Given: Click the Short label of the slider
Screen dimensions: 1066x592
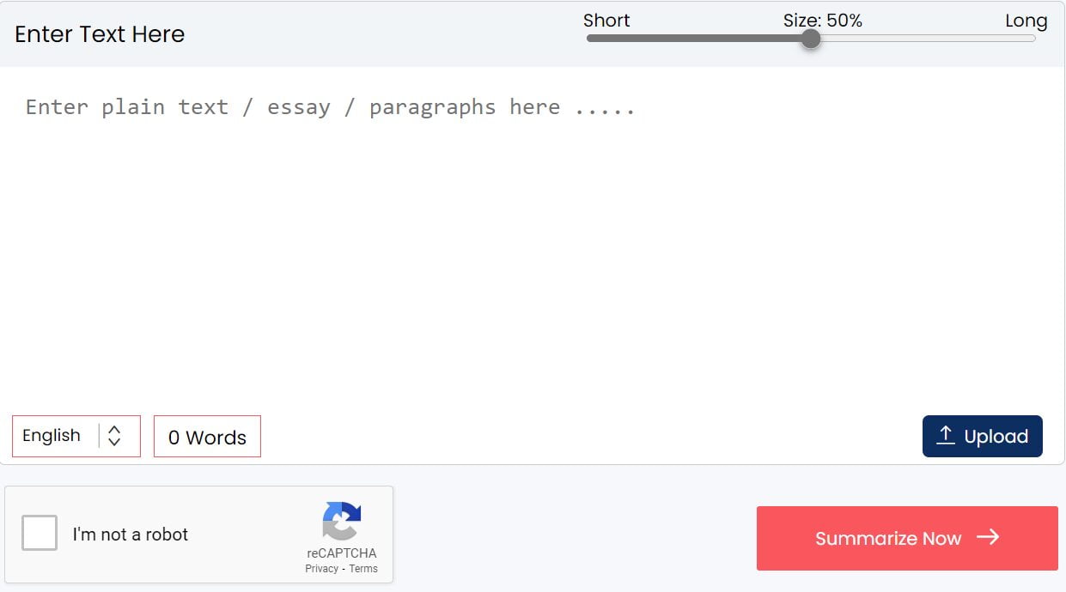Looking at the screenshot, I should pos(606,21).
